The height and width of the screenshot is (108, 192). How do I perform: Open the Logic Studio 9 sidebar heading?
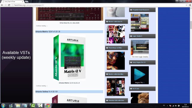point(142,36)
